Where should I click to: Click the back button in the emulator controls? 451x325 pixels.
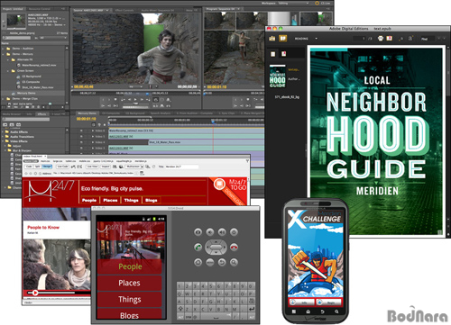[222, 263]
